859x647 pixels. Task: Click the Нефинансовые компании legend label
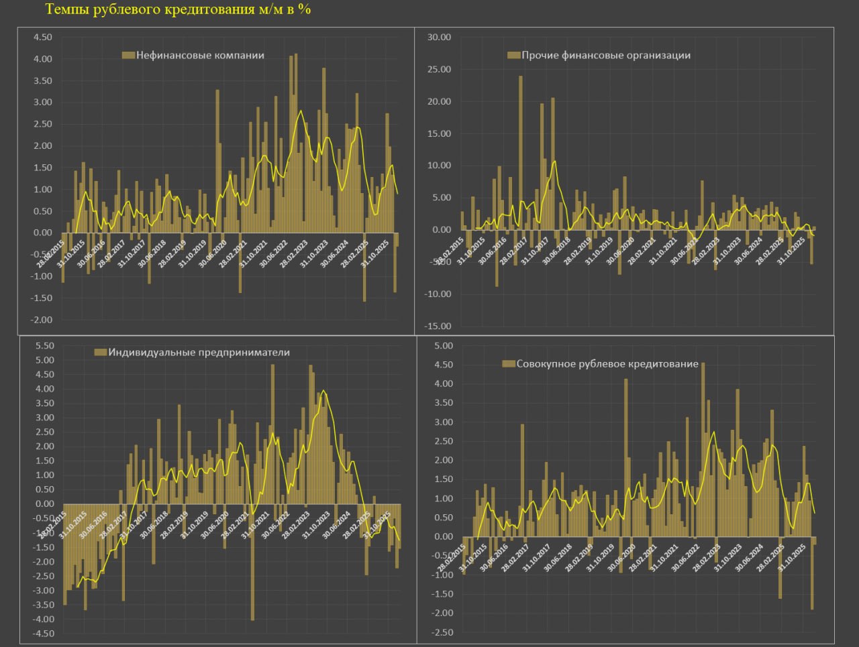[x=200, y=56]
